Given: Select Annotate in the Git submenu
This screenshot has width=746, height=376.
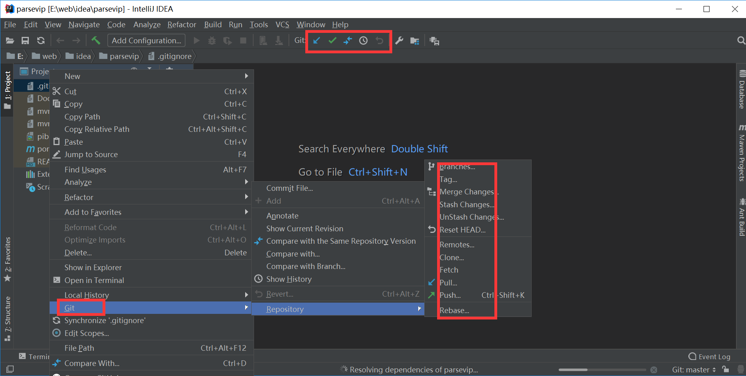Looking at the screenshot, I should [x=338, y=216].
